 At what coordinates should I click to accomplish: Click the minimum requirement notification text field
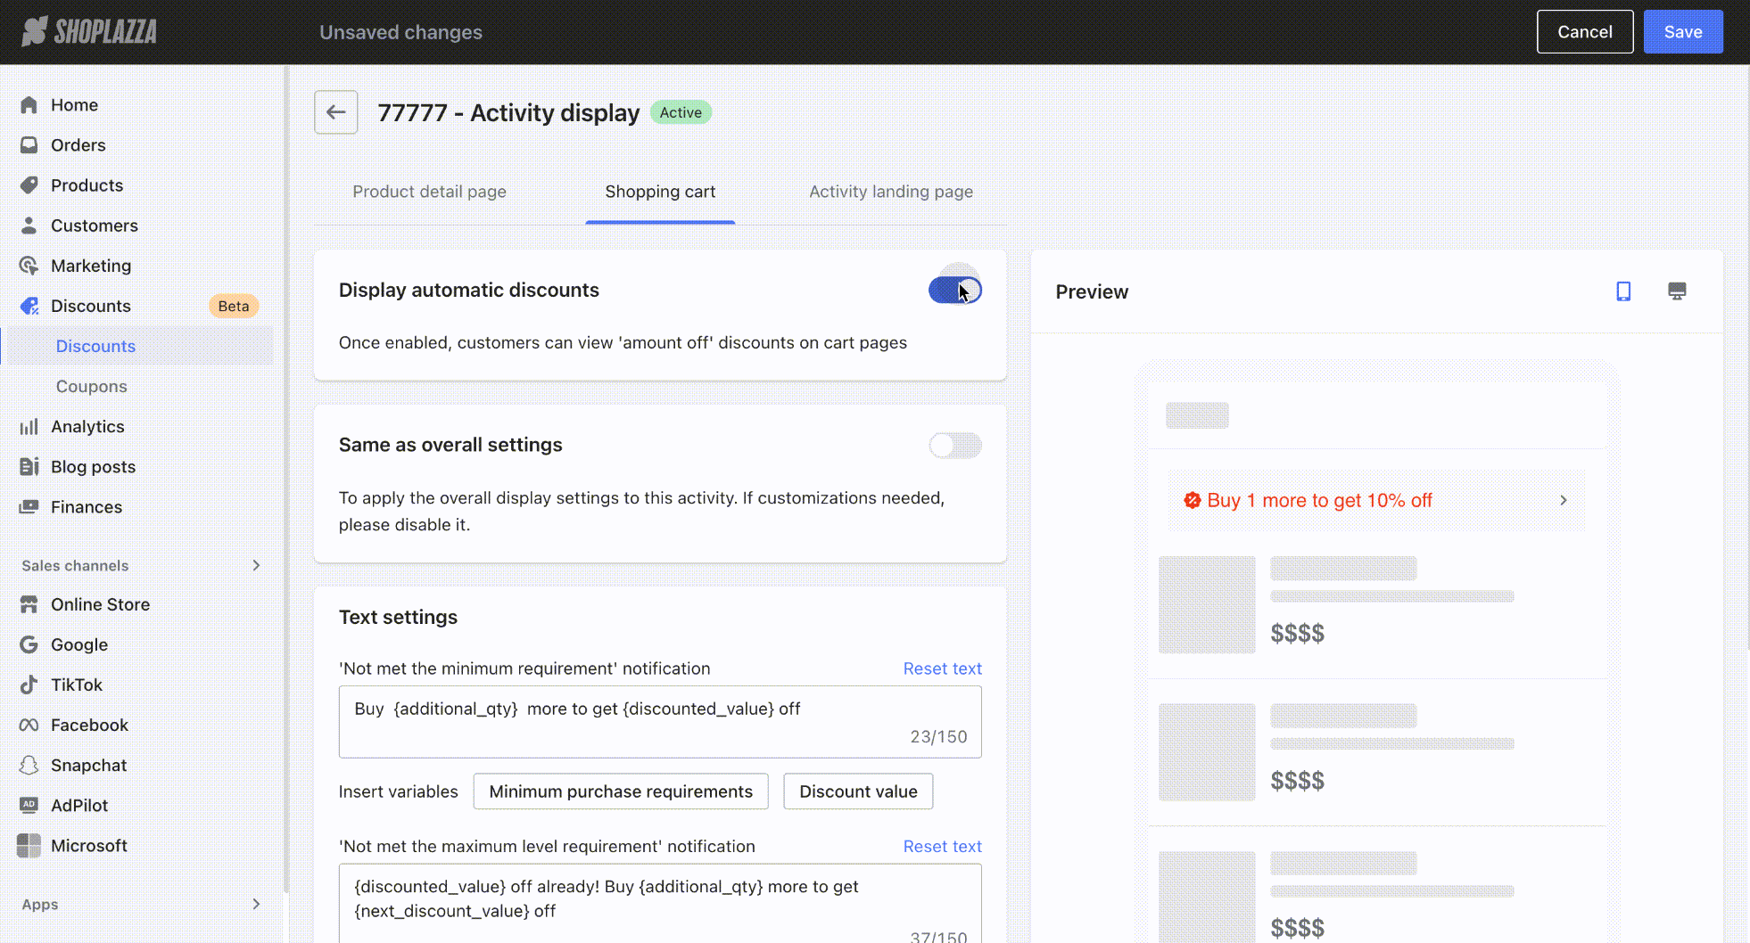660,721
